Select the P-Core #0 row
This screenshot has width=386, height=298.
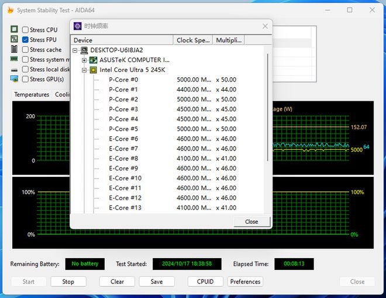click(167, 80)
